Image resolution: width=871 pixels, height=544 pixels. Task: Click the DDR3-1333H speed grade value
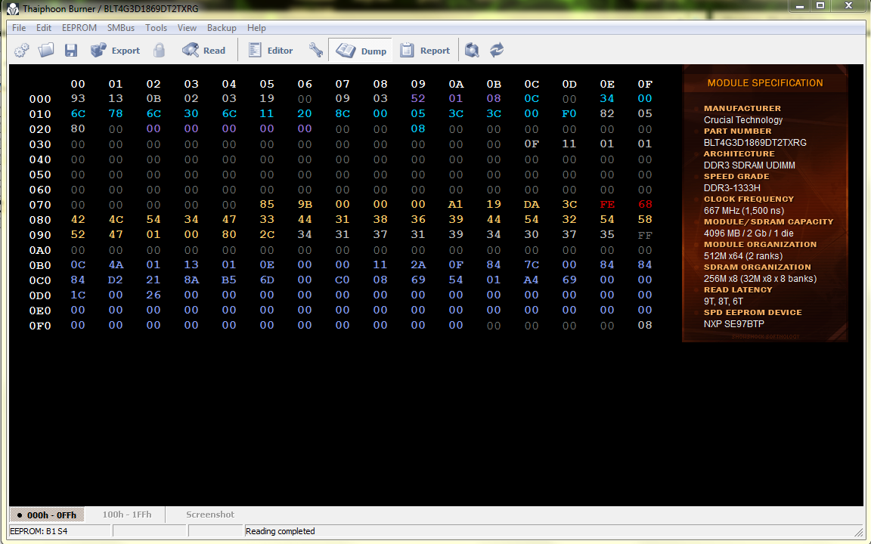(732, 188)
